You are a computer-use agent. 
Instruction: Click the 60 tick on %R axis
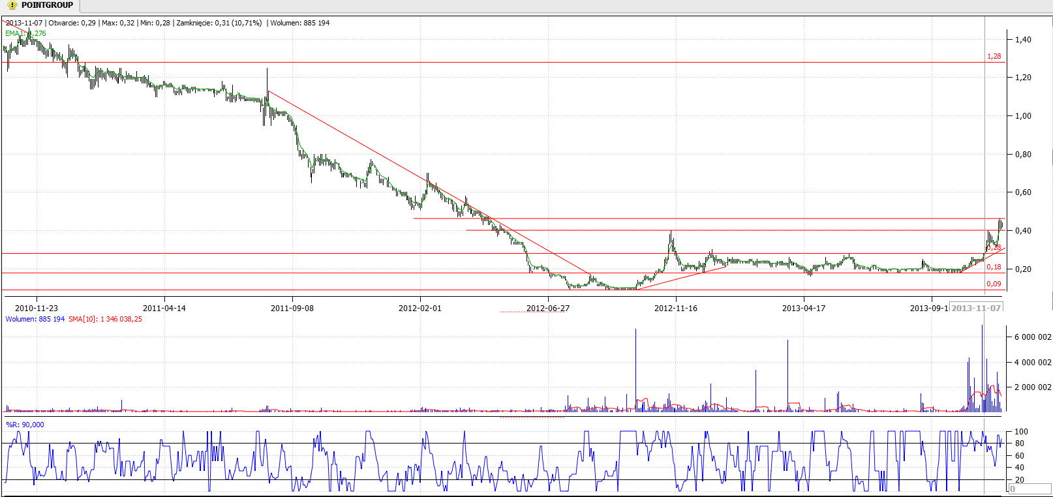coord(1019,455)
